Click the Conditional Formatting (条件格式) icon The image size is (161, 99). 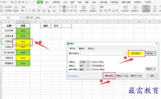tap(125, 7)
